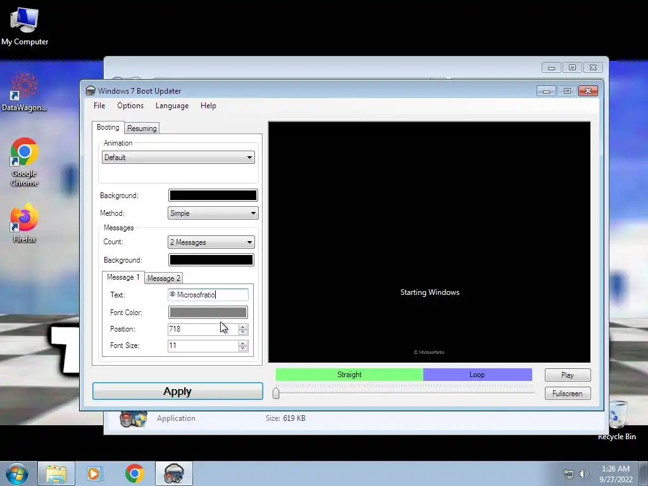Open the Help menu
648x486 pixels.
pyautogui.click(x=208, y=106)
